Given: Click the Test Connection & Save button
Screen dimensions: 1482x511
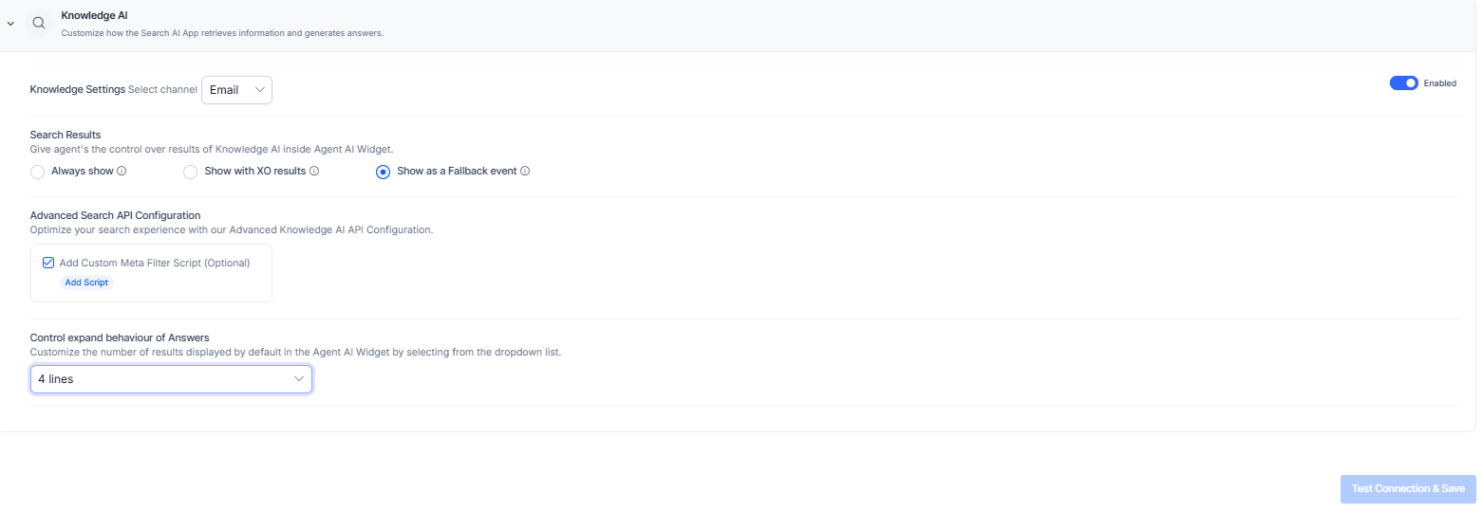Looking at the screenshot, I should click(1407, 489).
